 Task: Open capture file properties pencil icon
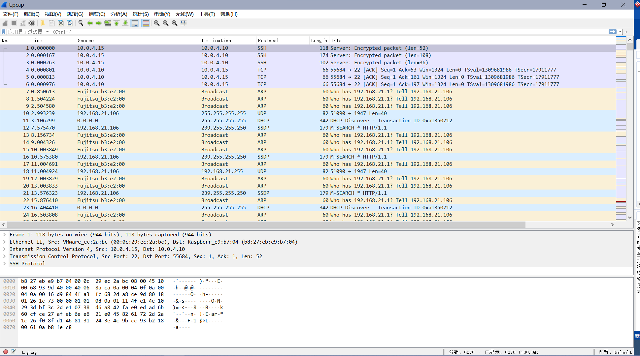click(14, 352)
